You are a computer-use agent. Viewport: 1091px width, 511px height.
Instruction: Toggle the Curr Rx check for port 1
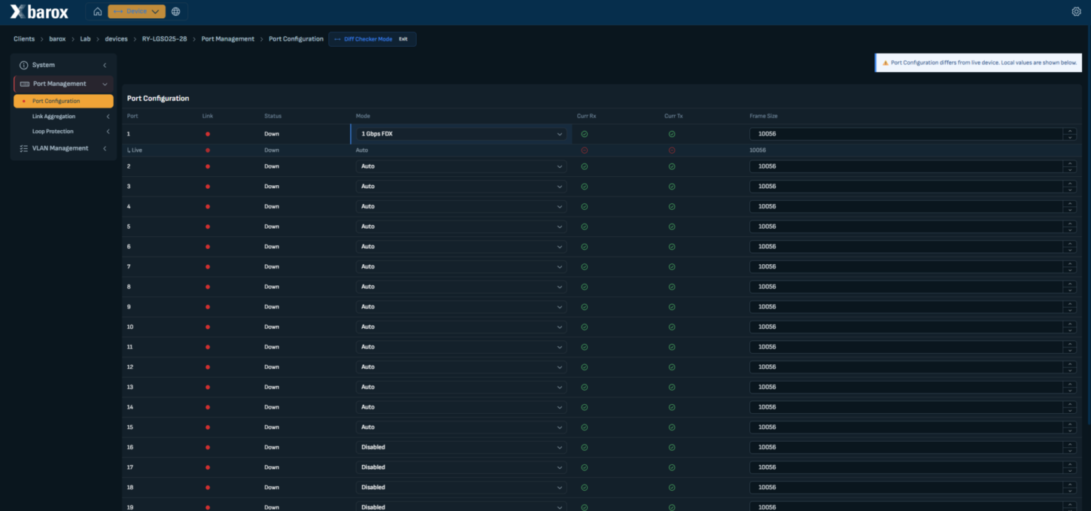585,134
